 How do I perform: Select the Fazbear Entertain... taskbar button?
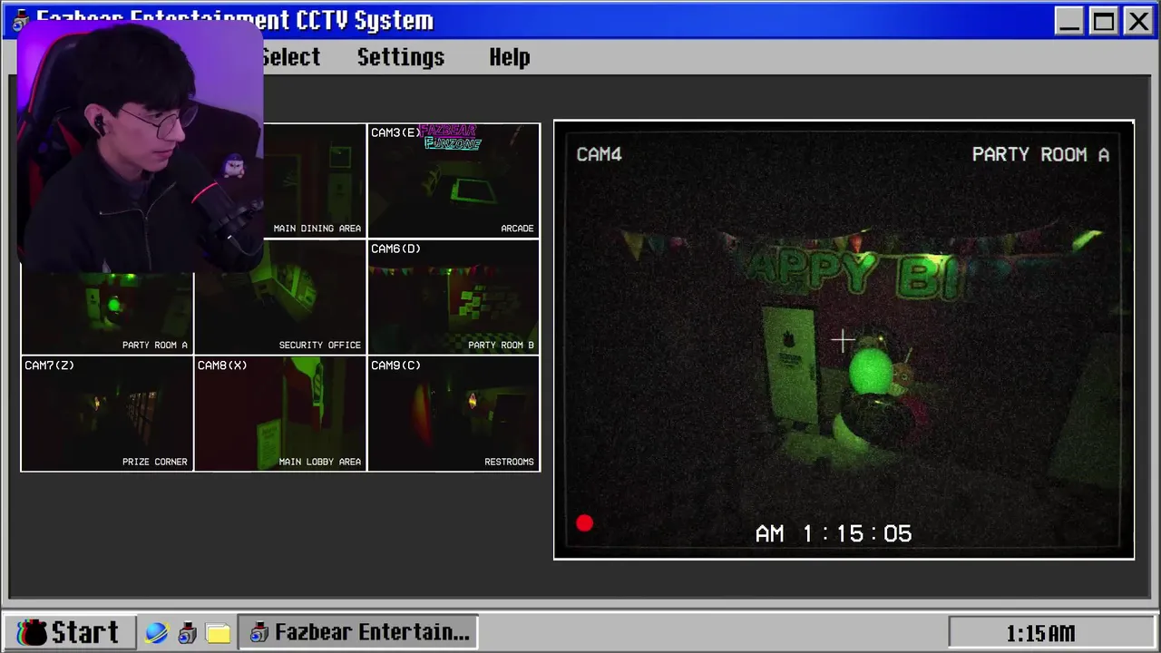click(358, 632)
